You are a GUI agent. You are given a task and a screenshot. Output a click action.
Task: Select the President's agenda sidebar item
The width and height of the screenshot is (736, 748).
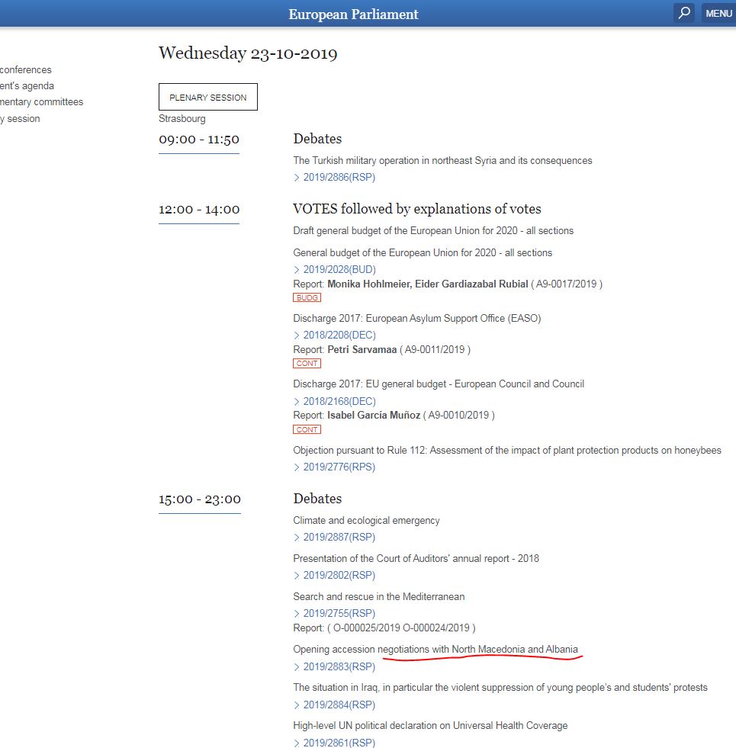[x=27, y=86]
